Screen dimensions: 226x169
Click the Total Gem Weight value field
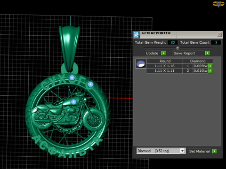(x=173, y=43)
